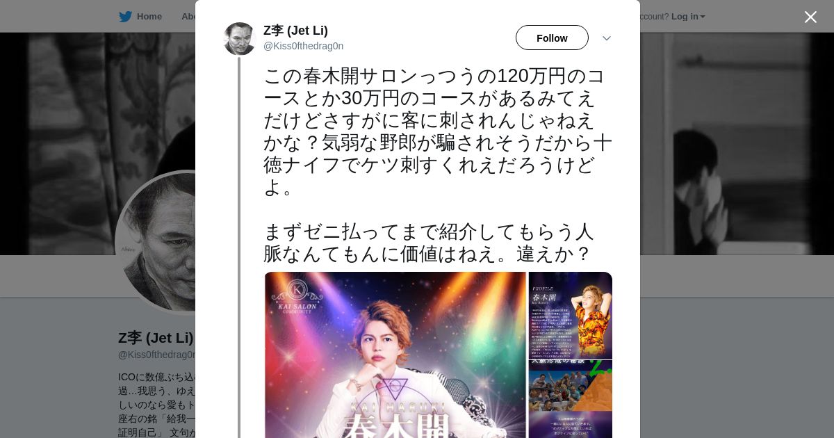Open the Log in dropdown
Screen dimensions: 834x438
[x=688, y=17]
